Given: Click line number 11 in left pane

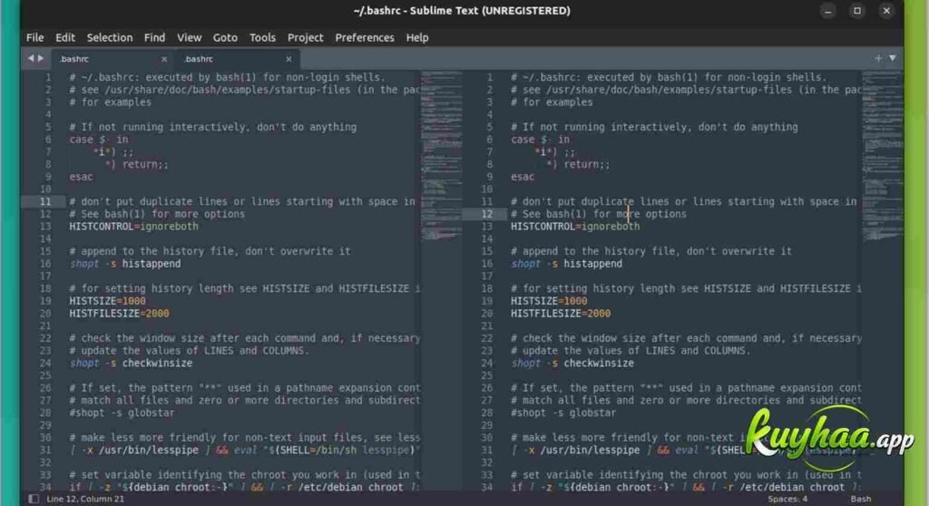Looking at the screenshot, I should pyautogui.click(x=45, y=201).
